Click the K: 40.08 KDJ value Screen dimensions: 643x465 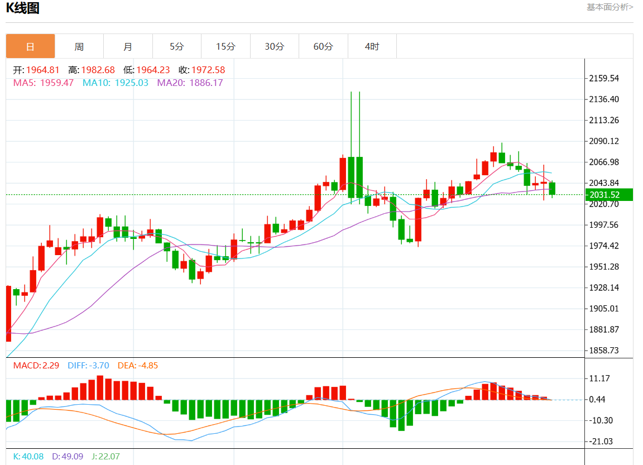point(28,457)
